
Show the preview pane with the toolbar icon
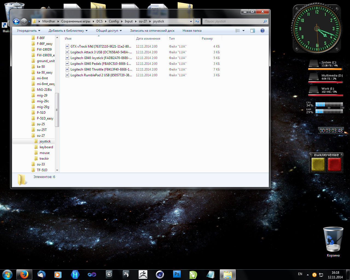[x=253, y=31]
